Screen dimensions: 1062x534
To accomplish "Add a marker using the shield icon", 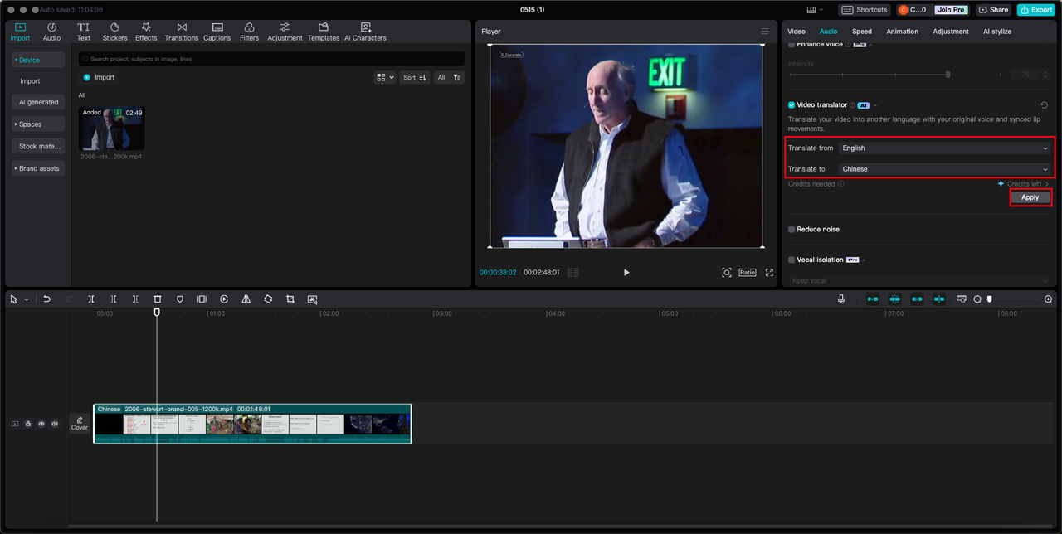I will [x=180, y=299].
